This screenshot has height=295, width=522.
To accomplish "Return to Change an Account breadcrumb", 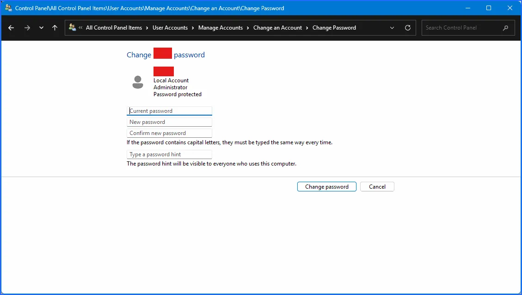I will [277, 28].
